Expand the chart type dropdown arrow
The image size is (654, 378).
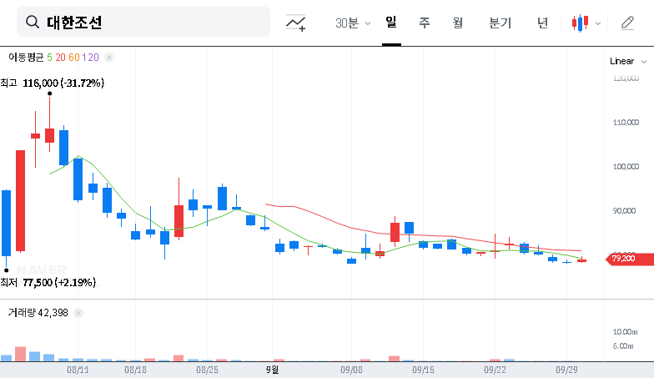597,23
